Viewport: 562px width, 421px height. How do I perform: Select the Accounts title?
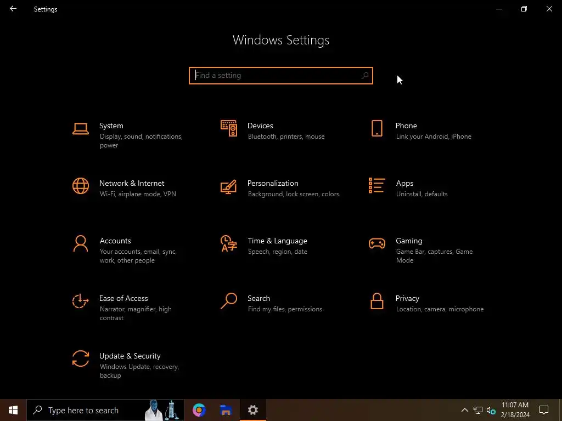pyautogui.click(x=115, y=241)
